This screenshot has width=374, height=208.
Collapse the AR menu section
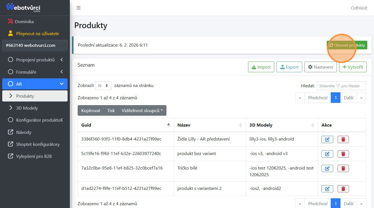35,84
